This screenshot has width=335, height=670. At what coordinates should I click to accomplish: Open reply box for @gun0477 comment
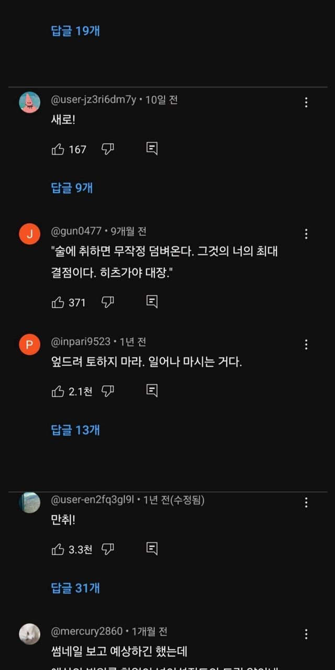coord(152,302)
